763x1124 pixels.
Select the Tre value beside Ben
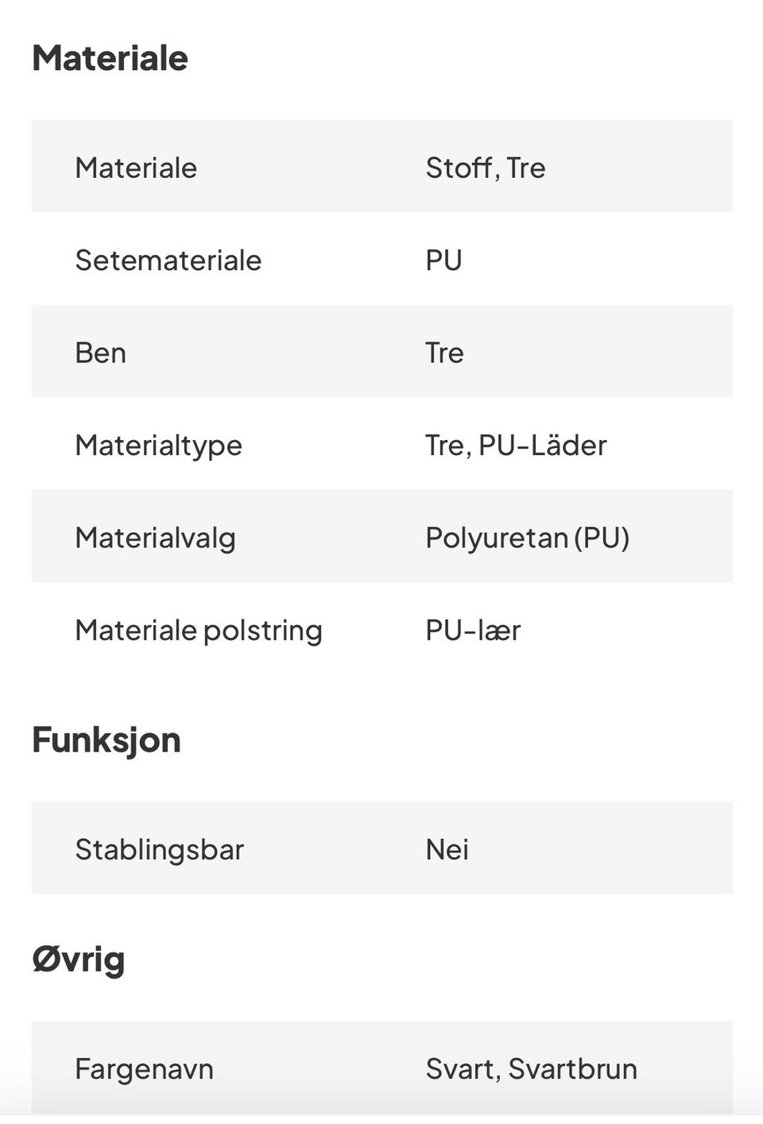[x=444, y=353]
